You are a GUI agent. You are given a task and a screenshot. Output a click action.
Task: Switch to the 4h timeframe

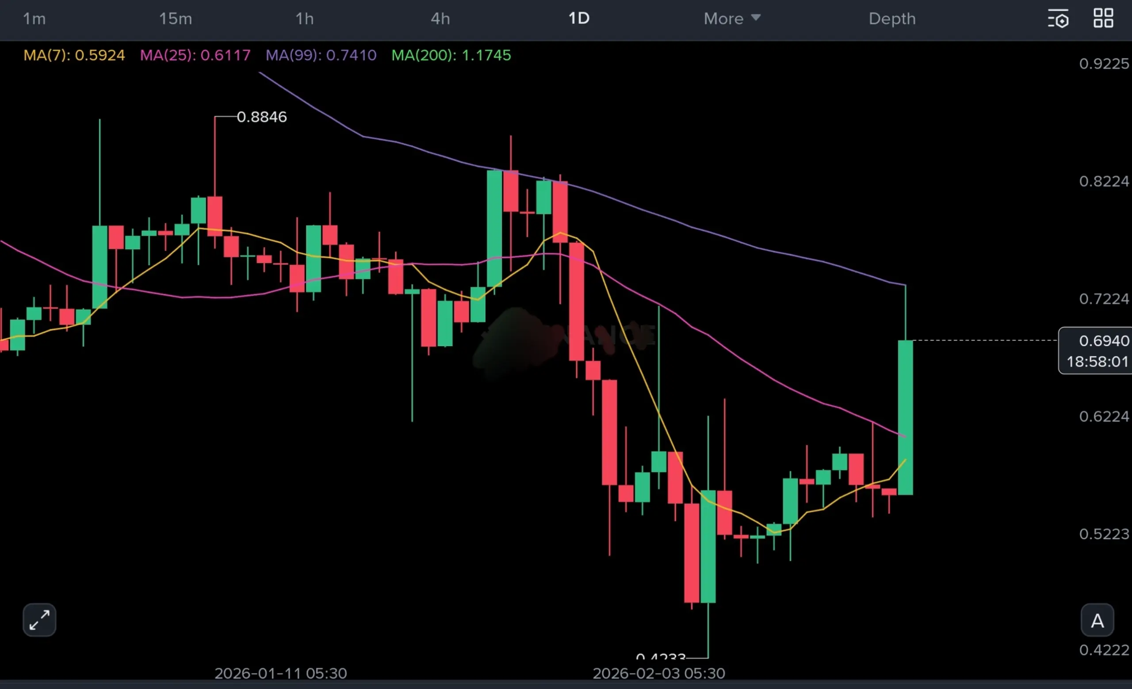click(x=440, y=19)
